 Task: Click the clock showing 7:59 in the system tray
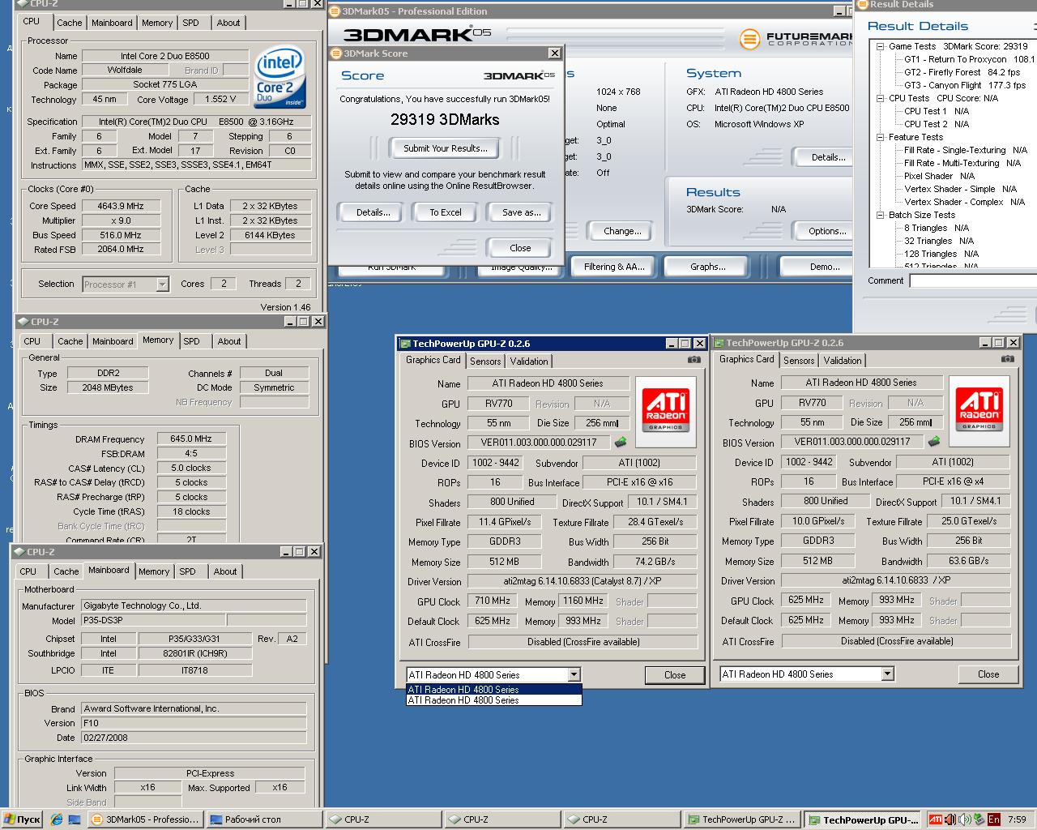click(x=1018, y=819)
